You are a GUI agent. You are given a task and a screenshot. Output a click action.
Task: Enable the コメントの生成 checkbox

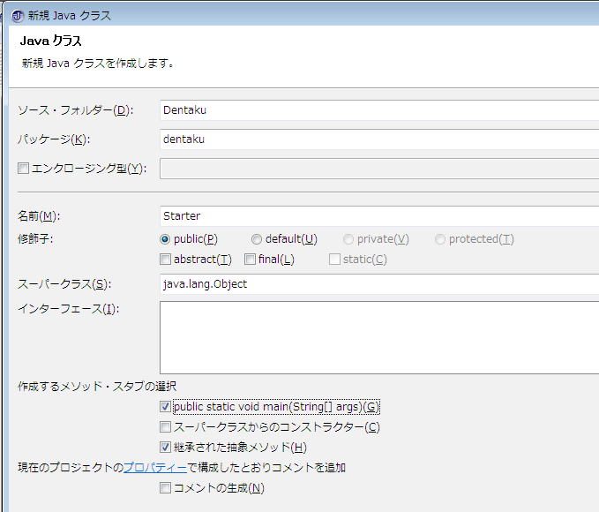[x=165, y=488]
